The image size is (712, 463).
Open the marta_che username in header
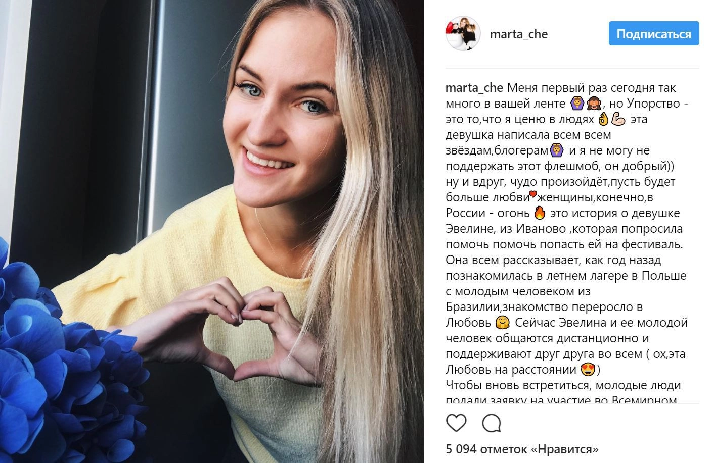(x=519, y=34)
